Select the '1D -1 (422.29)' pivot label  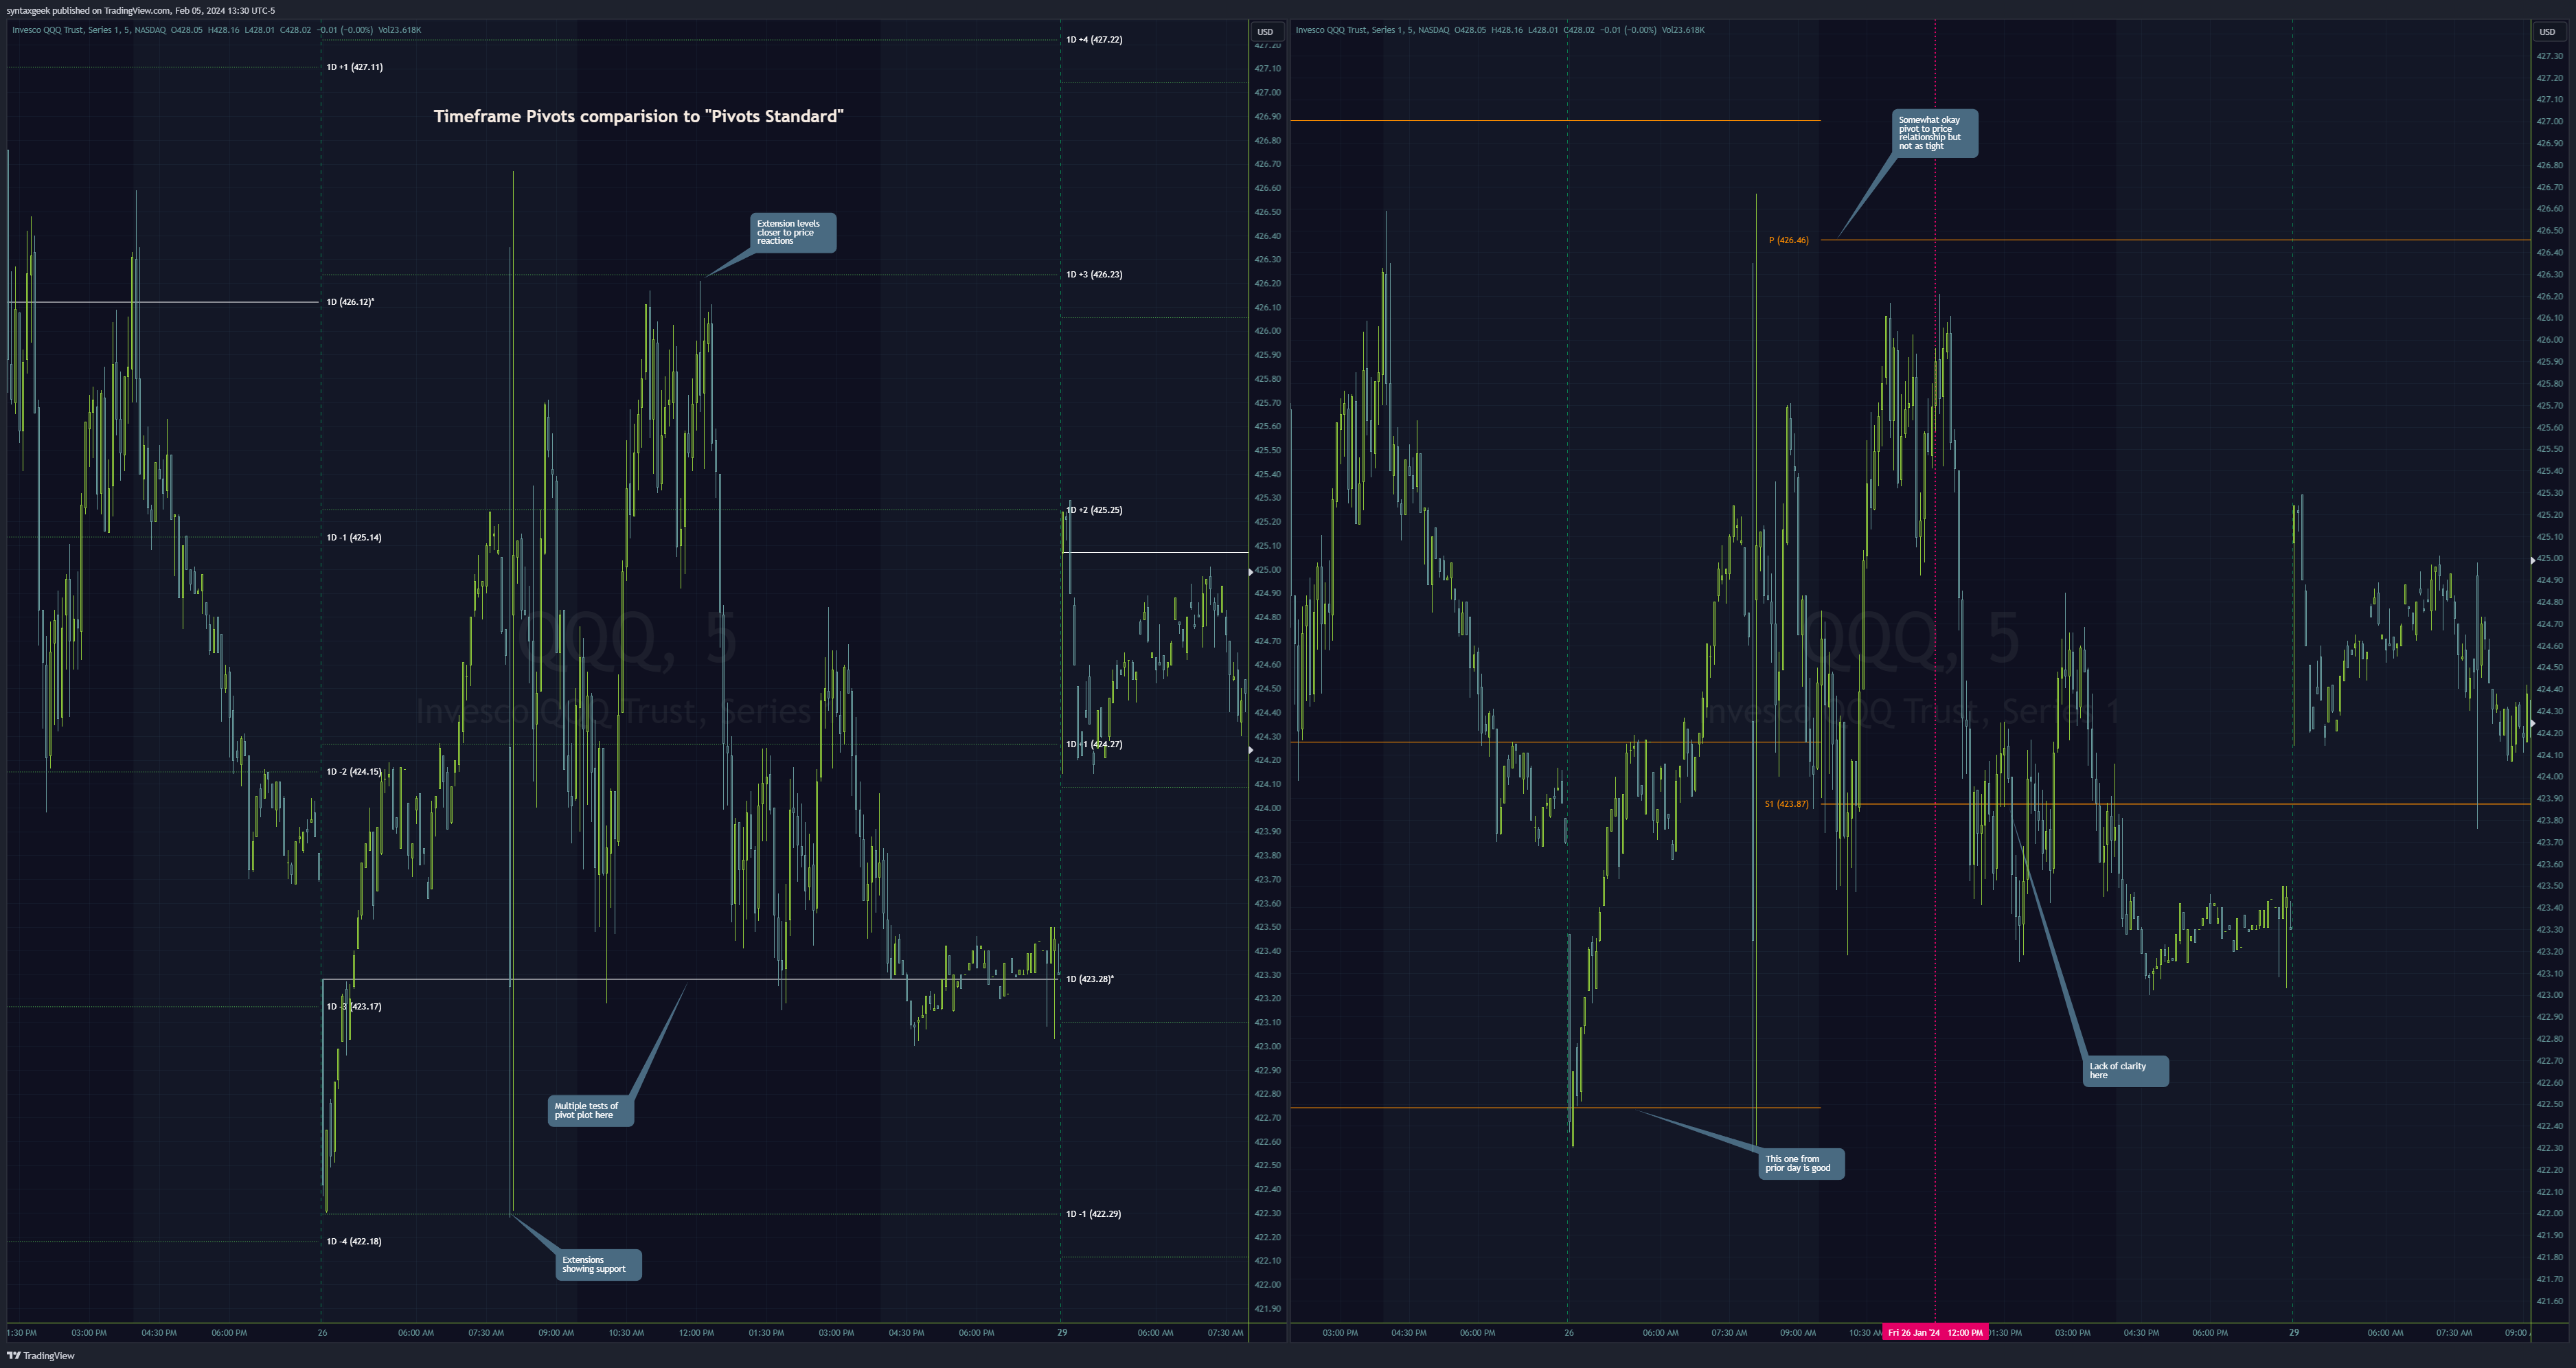coord(1094,1214)
